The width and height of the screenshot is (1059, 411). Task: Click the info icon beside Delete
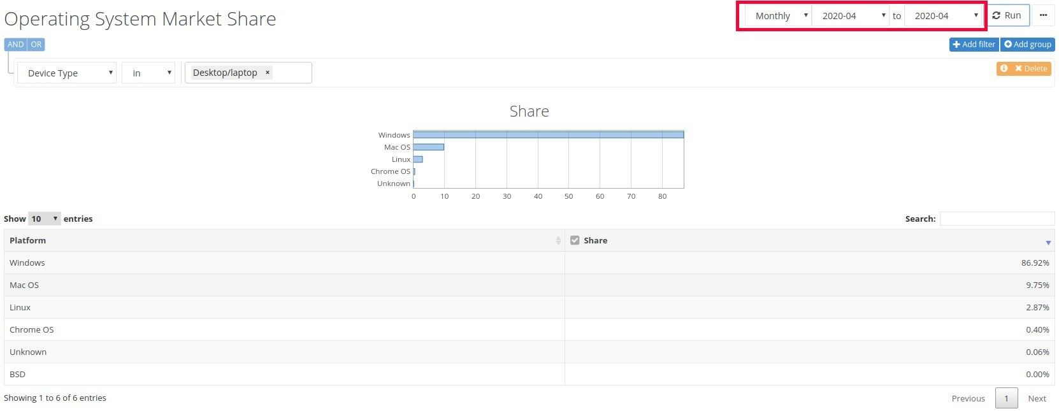tap(1004, 68)
